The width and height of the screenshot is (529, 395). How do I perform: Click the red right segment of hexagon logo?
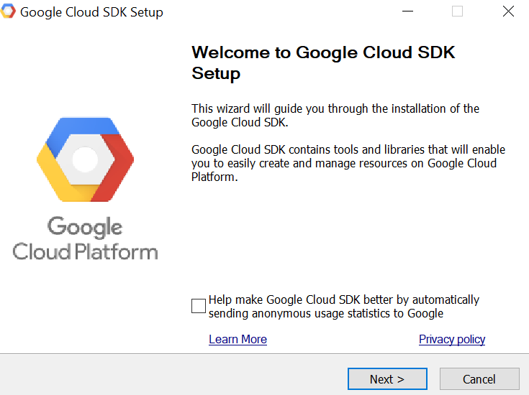click(117, 167)
